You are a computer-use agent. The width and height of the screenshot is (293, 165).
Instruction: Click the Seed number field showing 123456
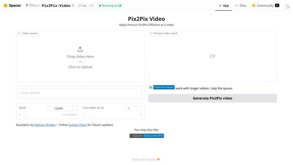(x=60, y=109)
